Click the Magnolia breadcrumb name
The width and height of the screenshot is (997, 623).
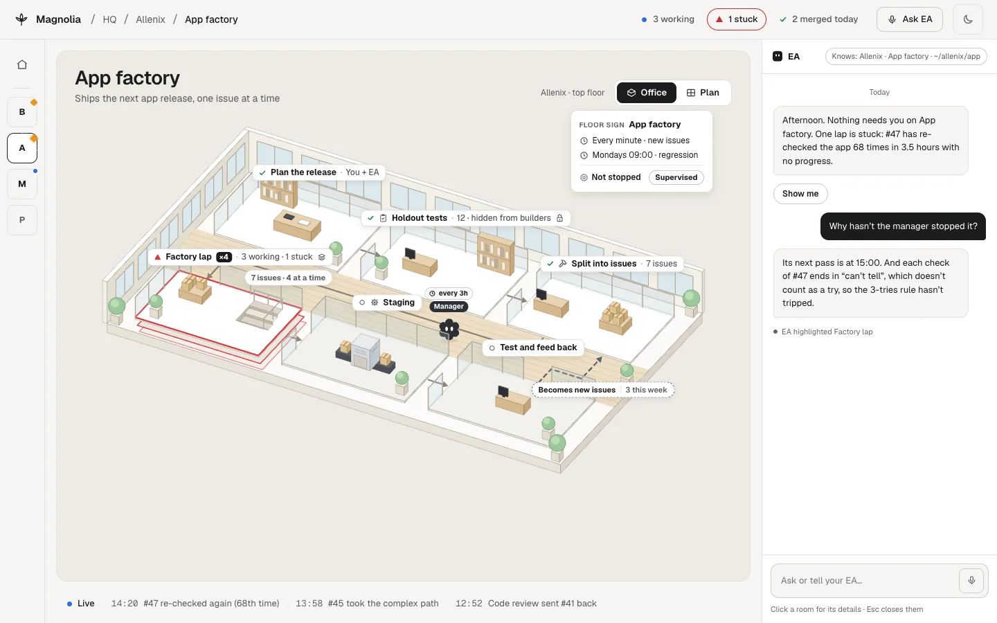(58, 19)
